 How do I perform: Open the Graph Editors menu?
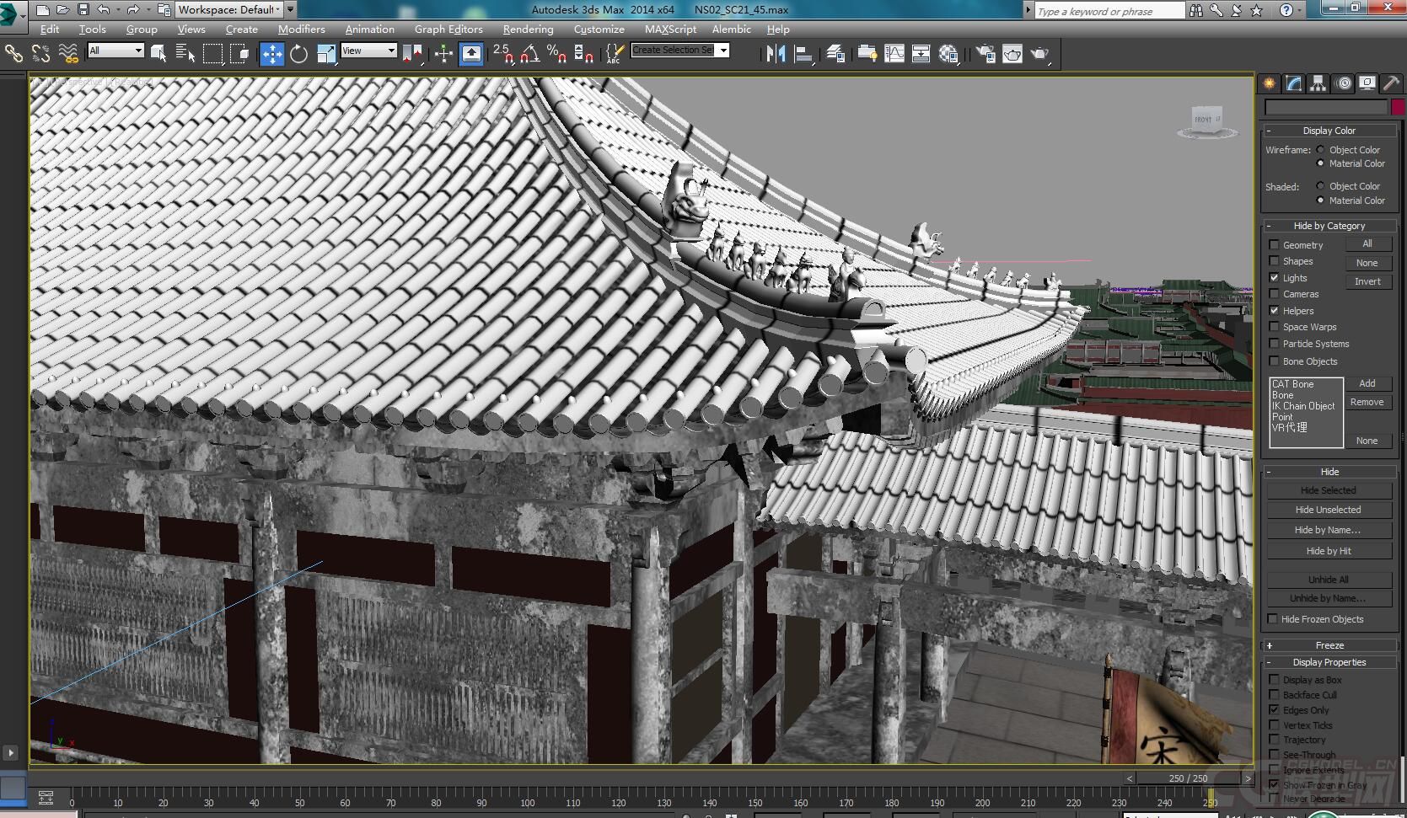pos(448,29)
